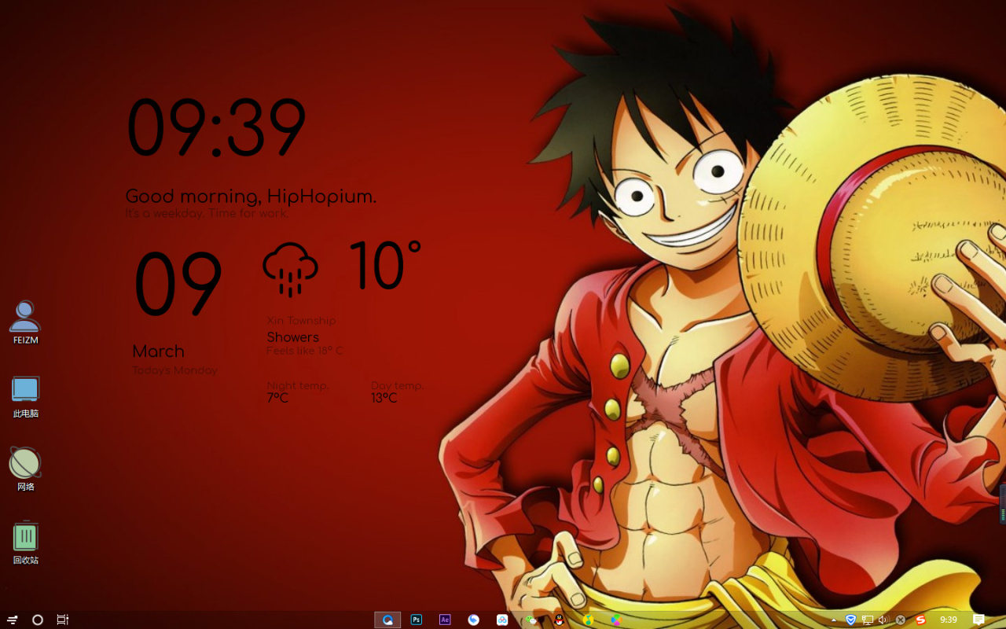Image resolution: width=1006 pixels, height=629 pixels.
Task: Open Cortana search circle on taskbar
Action: [37, 620]
